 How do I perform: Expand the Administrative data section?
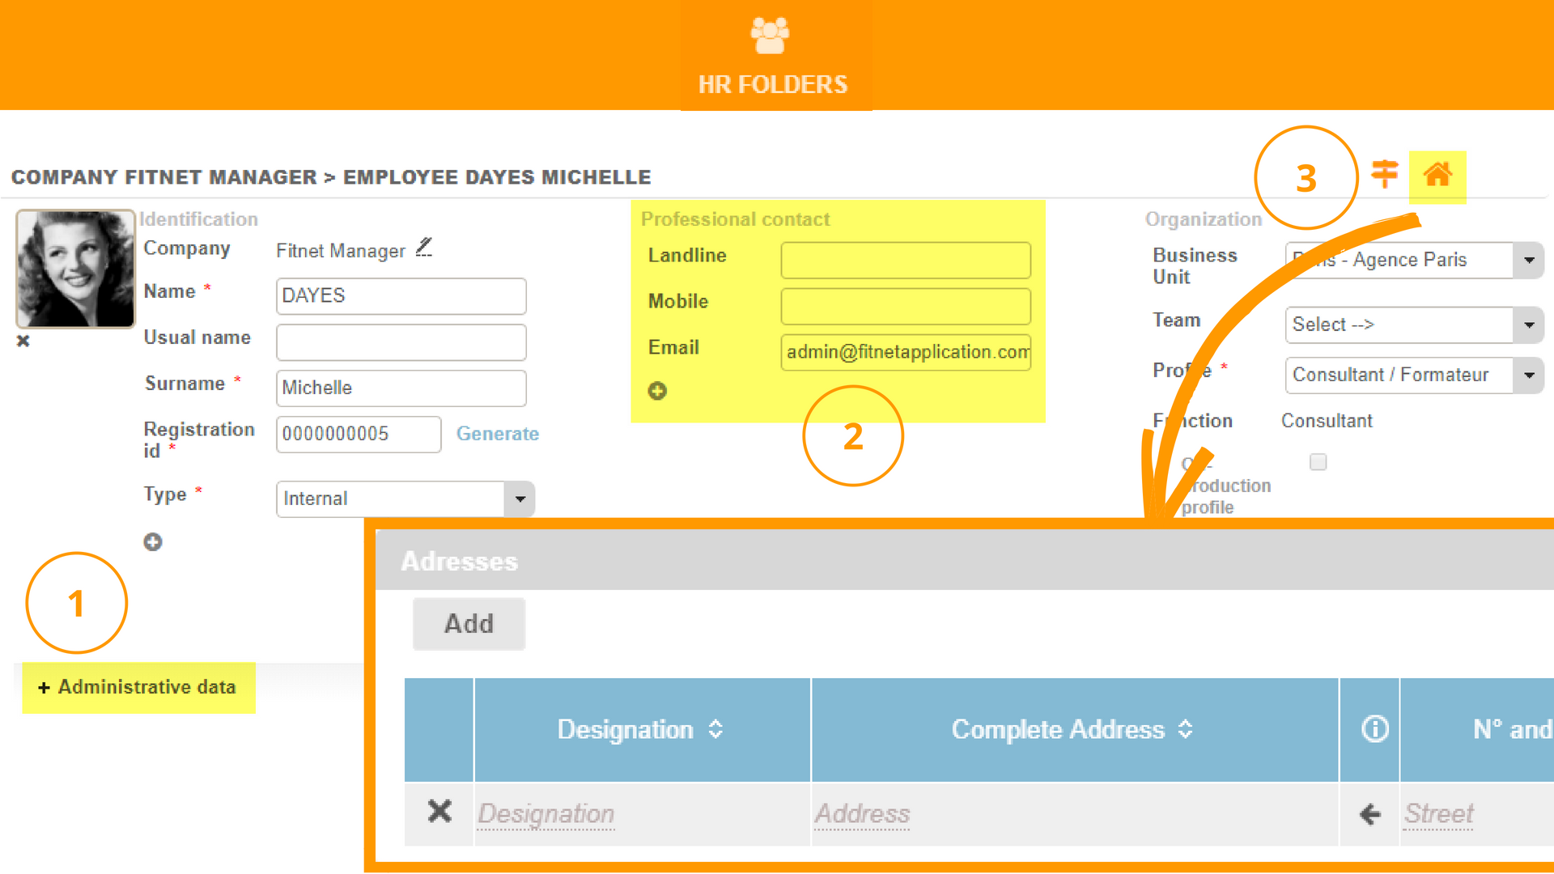pos(138,687)
